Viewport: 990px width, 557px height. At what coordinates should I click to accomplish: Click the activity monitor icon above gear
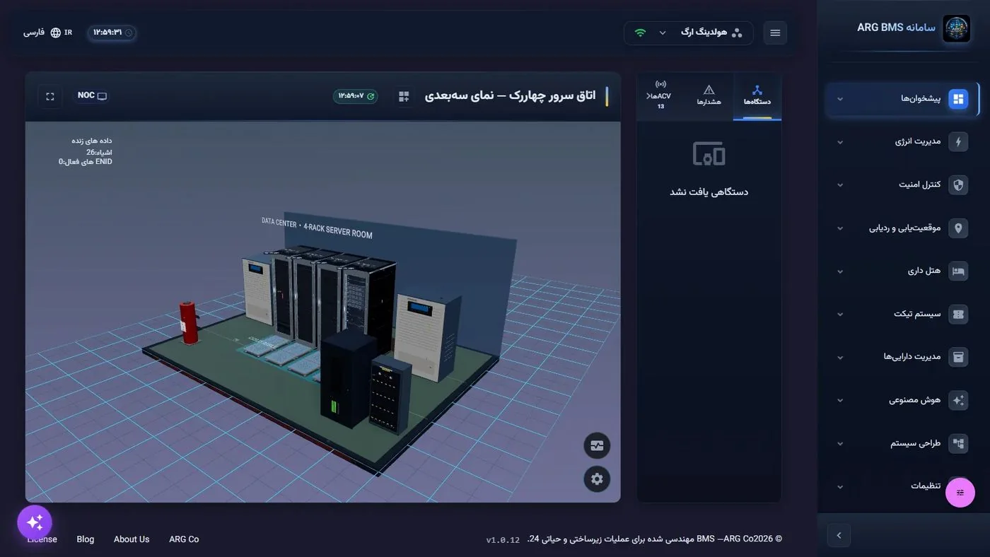[597, 445]
